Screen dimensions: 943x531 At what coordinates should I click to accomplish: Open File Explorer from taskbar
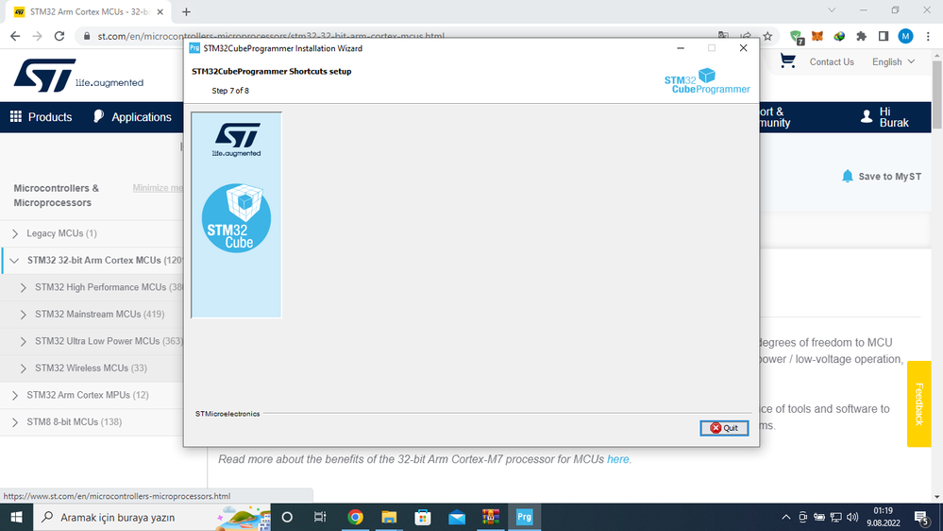pos(389,517)
